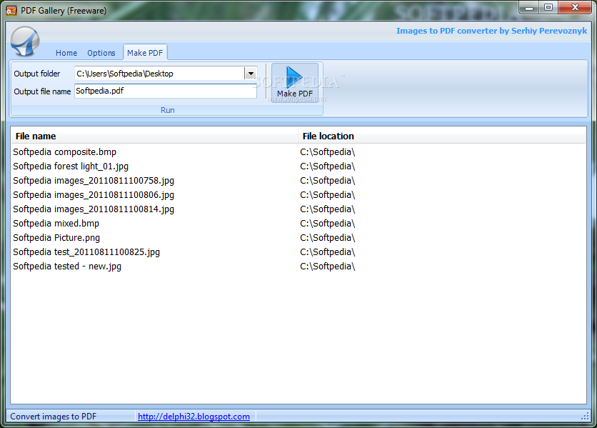
Task: Maximize the PDF Gallery window
Action: click(548, 8)
